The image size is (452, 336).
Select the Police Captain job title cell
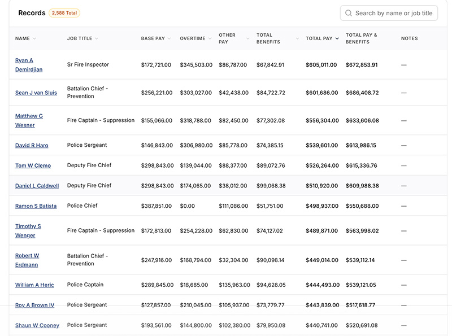[85, 285]
